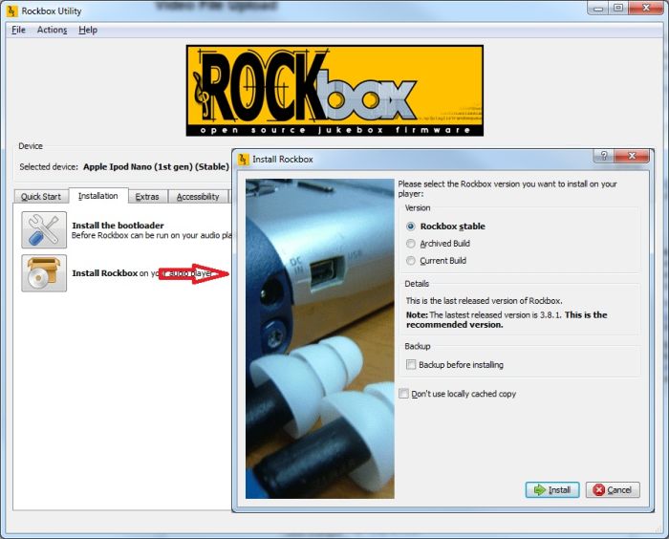Click the Rockbox Utility title bar icon

coord(12,11)
